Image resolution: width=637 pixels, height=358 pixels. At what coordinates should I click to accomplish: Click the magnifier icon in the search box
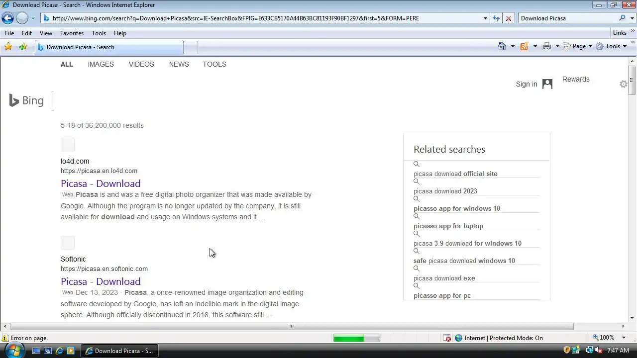[622, 18]
